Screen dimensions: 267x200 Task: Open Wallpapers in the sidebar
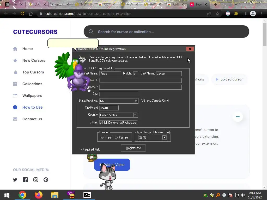(28, 96)
